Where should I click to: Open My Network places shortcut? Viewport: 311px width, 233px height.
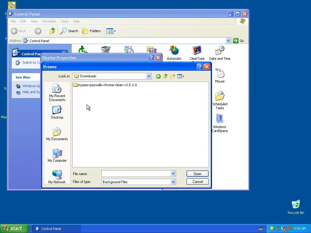[57, 177]
